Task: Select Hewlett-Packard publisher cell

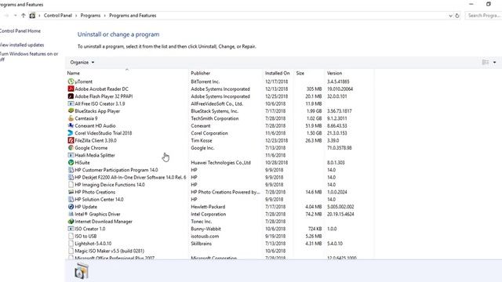Action: 208,207
